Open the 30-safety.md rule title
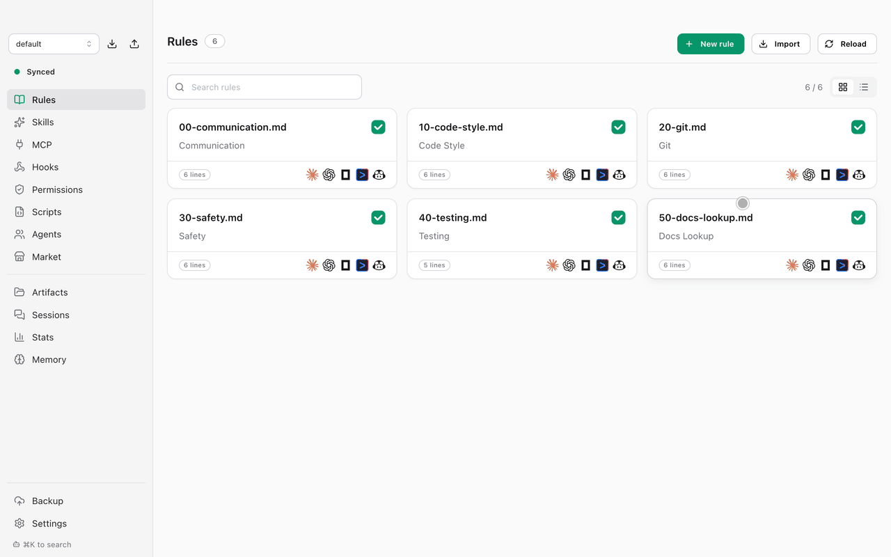This screenshot has height=557, width=891. pyautogui.click(x=211, y=217)
